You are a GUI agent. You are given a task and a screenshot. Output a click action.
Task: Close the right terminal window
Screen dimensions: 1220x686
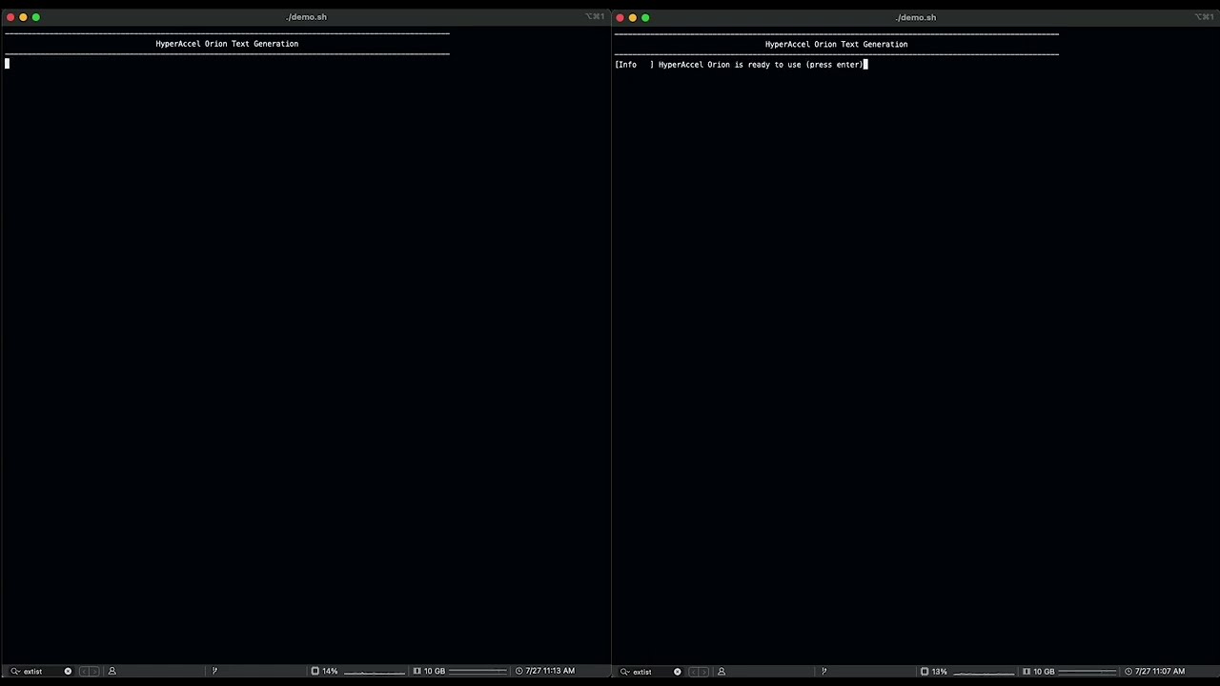point(620,17)
